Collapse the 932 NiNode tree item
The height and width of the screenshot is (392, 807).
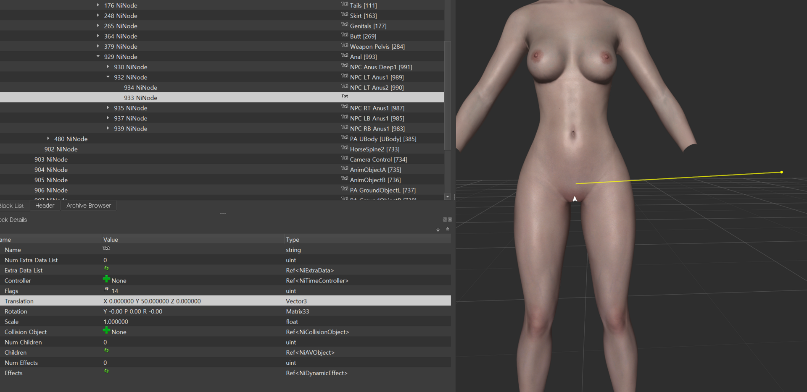[x=108, y=77]
